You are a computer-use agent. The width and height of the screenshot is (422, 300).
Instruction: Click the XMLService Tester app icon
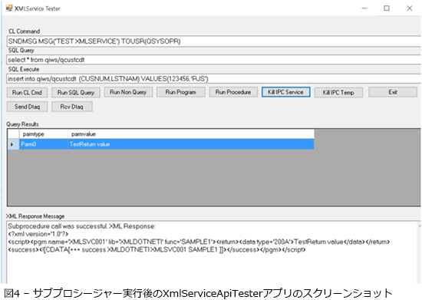(9, 8)
